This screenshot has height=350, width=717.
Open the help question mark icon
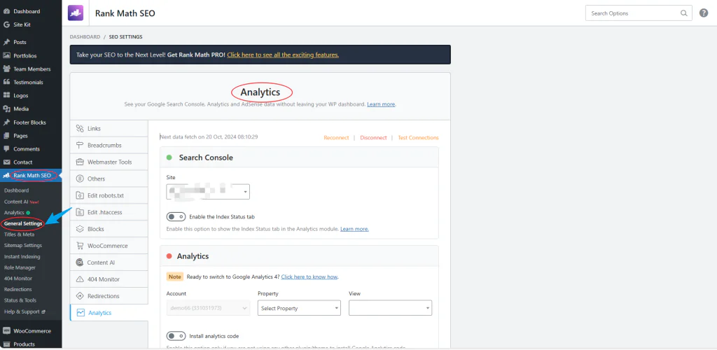(x=704, y=13)
